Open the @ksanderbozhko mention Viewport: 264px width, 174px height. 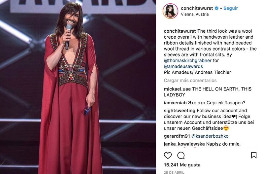click(210, 136)
